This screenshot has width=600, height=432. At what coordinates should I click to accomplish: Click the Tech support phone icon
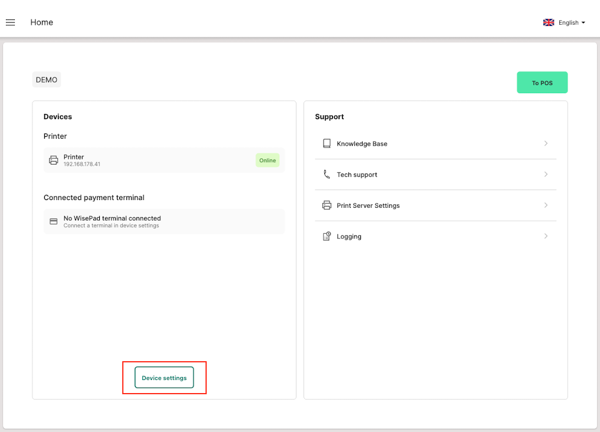pyautogui.click(x=327, y=175)
